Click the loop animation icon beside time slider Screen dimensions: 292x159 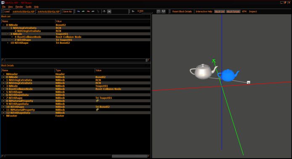[159, 11]
